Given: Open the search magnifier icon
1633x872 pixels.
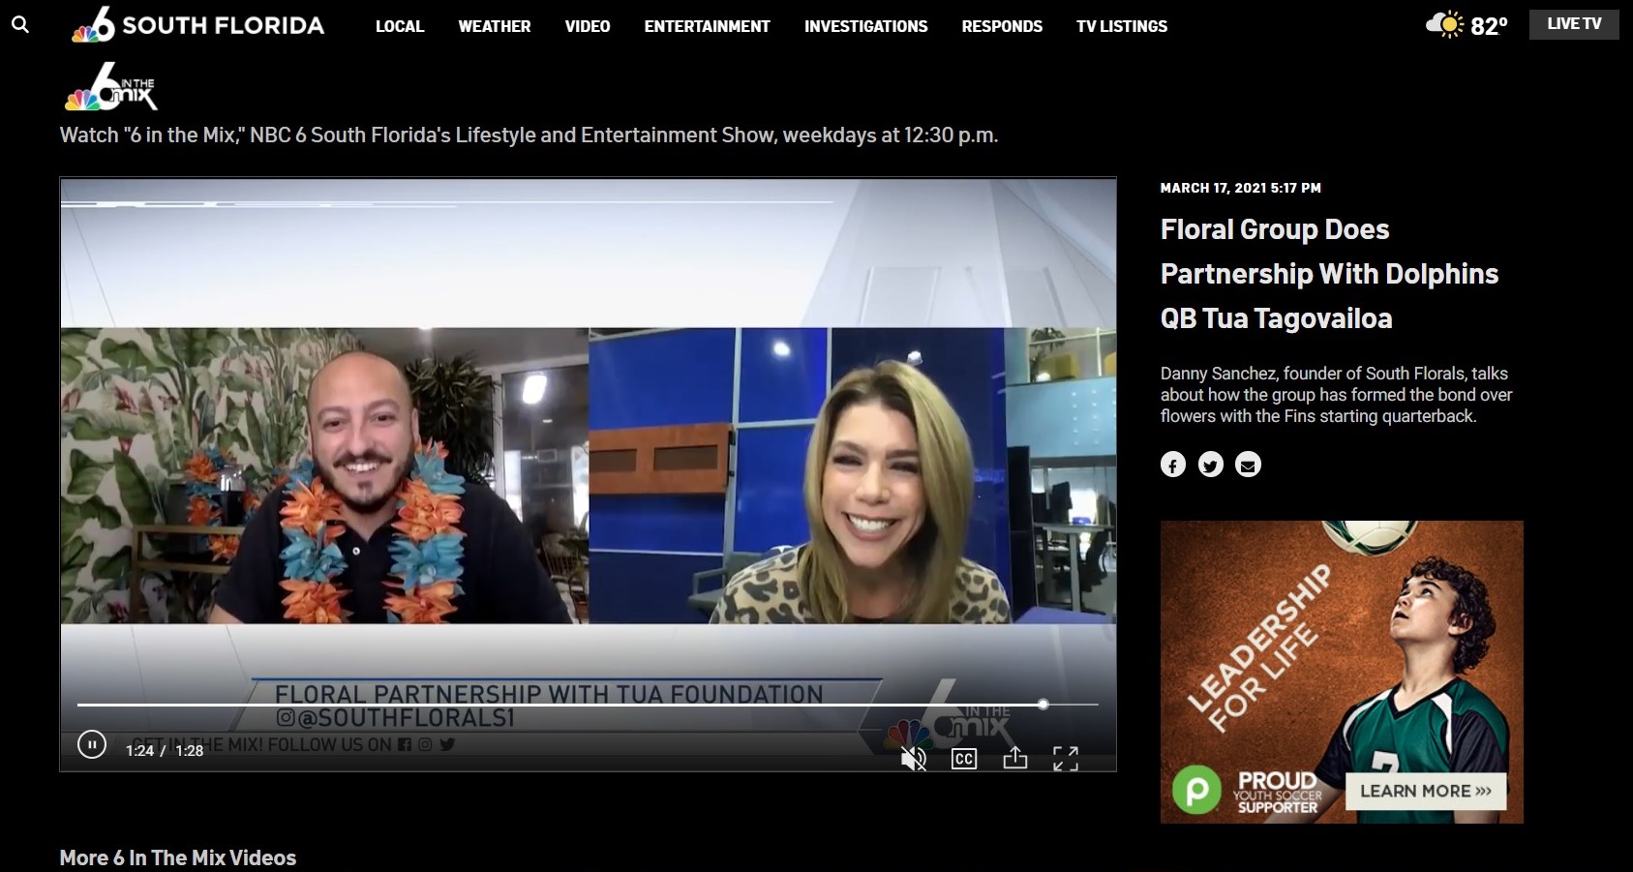Looking at the screenshot, I should pos(20,24).
